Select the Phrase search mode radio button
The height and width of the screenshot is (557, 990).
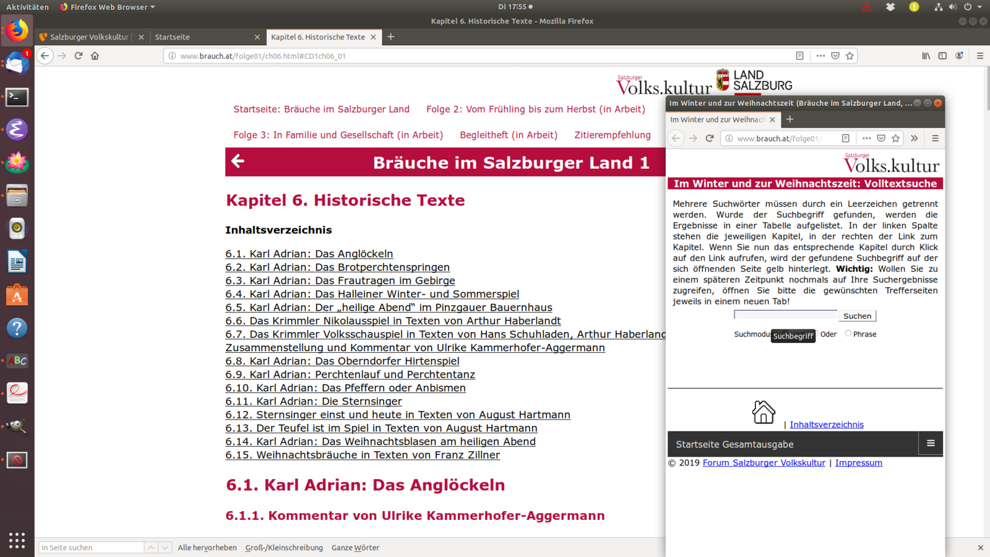(848, 334)
